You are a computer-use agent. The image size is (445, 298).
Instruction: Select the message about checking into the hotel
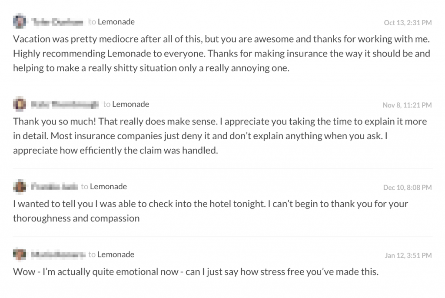click(211, 211)
